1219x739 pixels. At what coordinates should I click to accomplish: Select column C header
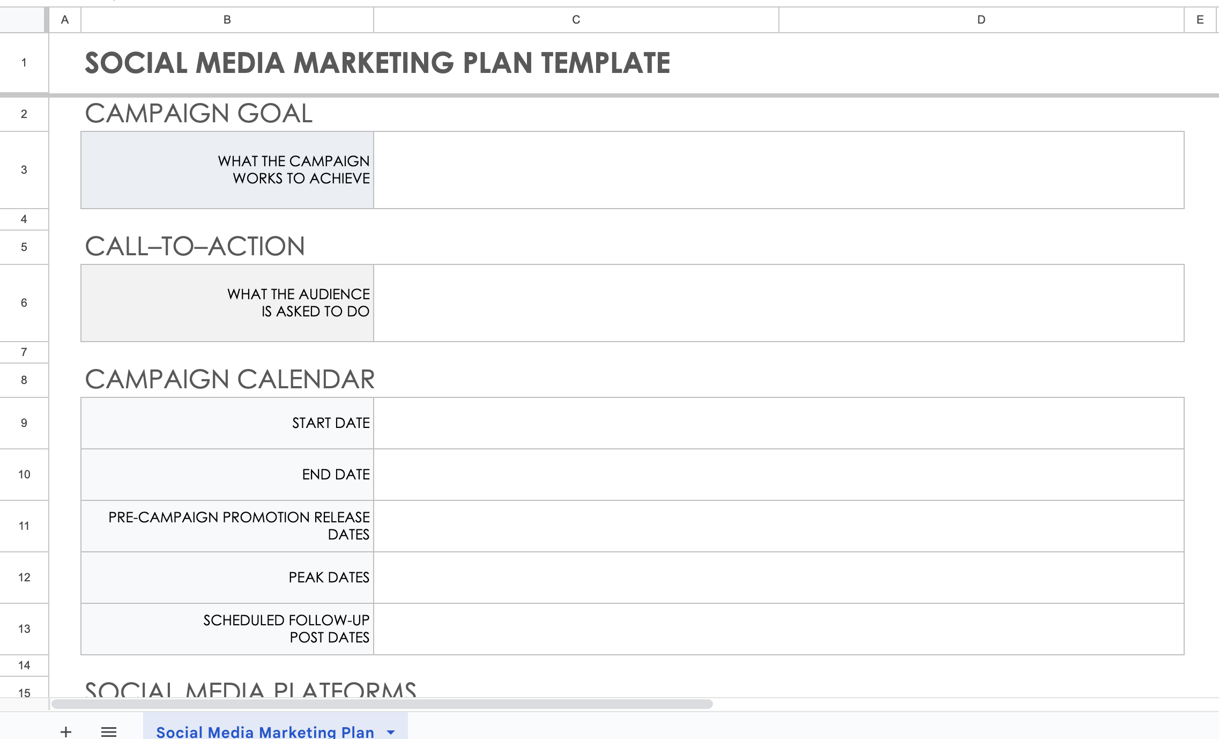click(576, 20)
